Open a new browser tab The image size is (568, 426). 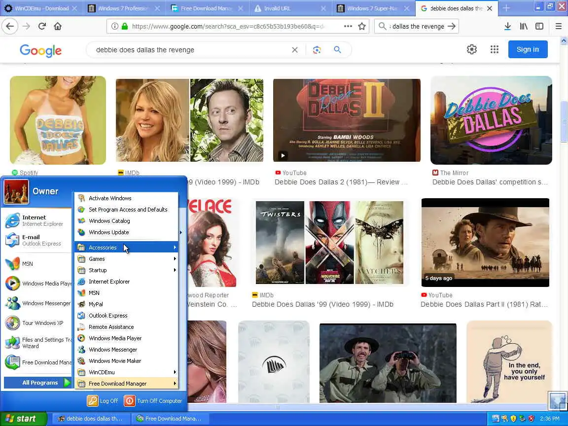506,8
